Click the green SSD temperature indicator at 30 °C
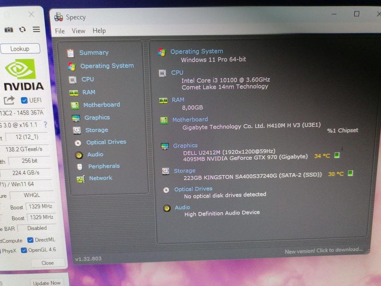 pyautogui.click(x=350, y=173)
